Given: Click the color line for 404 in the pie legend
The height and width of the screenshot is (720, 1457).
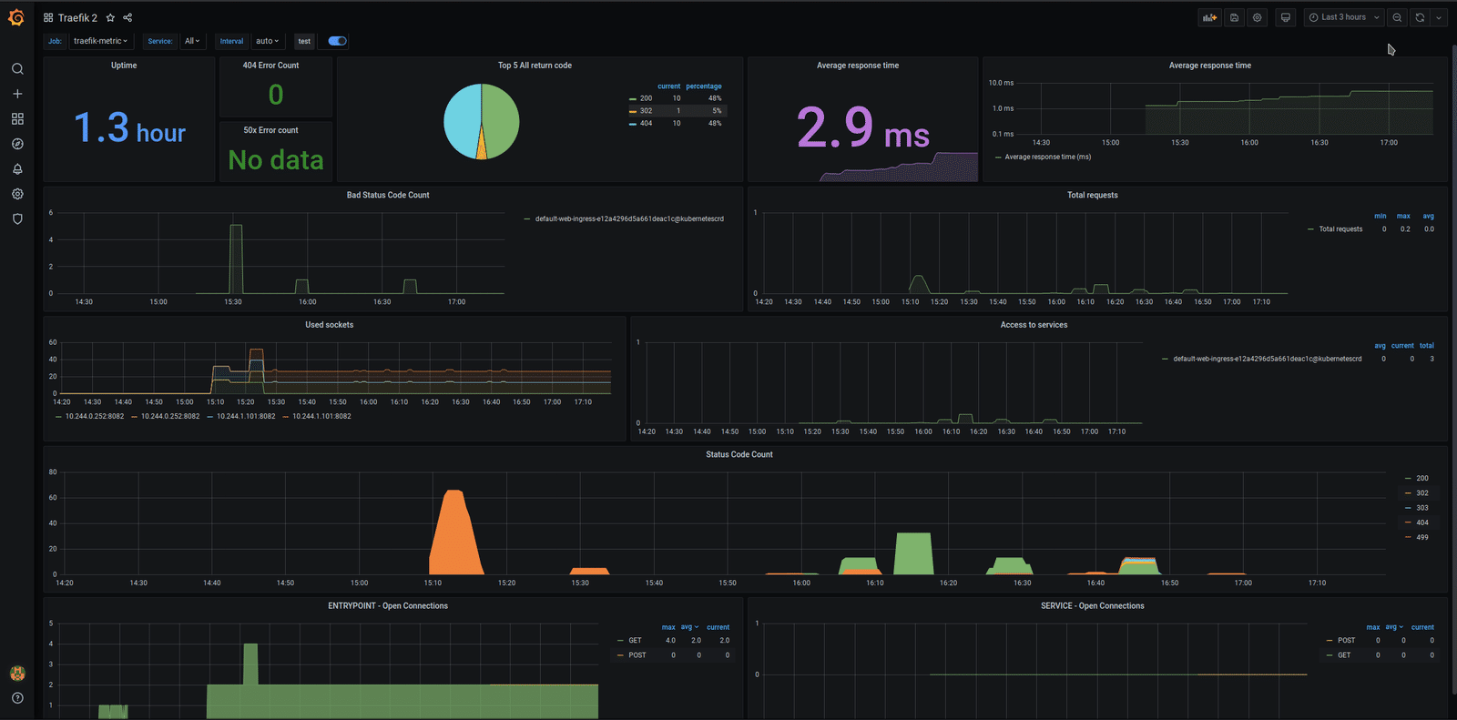Looking at the screenshot, I should (x=633, y=124).
